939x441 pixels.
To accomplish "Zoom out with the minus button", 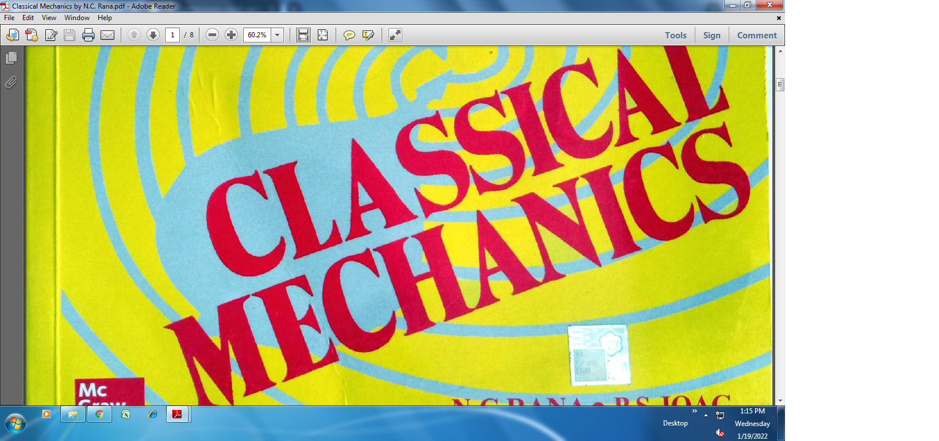I will click(212, 35).
